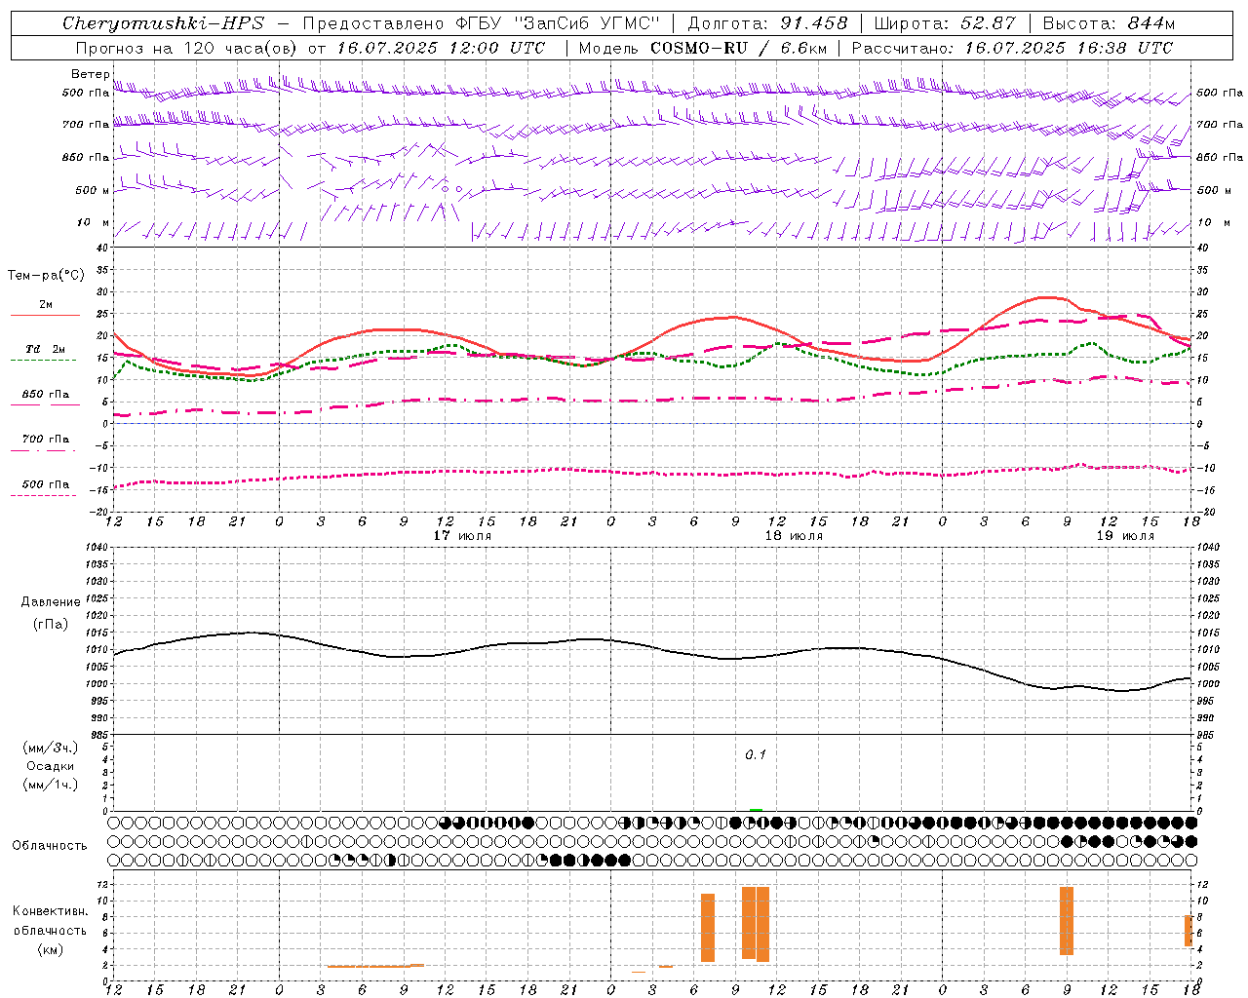
Task: Click the '700 гПа' dash-dot legend line
Action: pyautogui.click(x=43, y=449)
